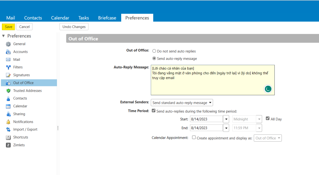The height and width of the screenshot is (175, 319).
Task: Open Accounts via its sidebar icon
Action: (8, 52)
